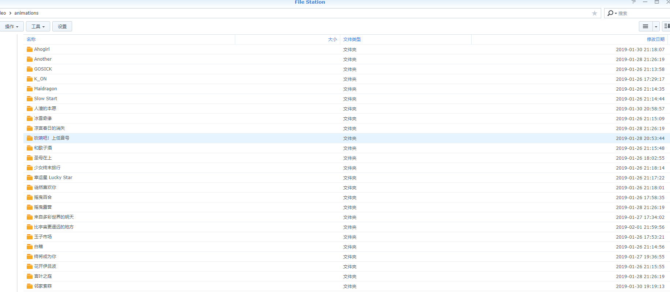Click 文件夹 type cell in GOSICK row
The image size is (670, 292).
click(x=350, y=69)
